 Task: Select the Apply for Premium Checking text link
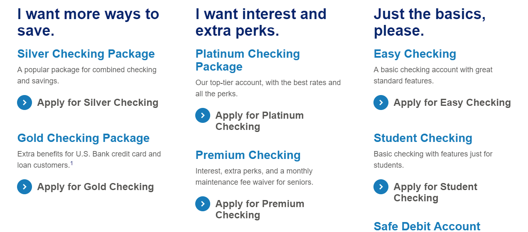point(260,209)
